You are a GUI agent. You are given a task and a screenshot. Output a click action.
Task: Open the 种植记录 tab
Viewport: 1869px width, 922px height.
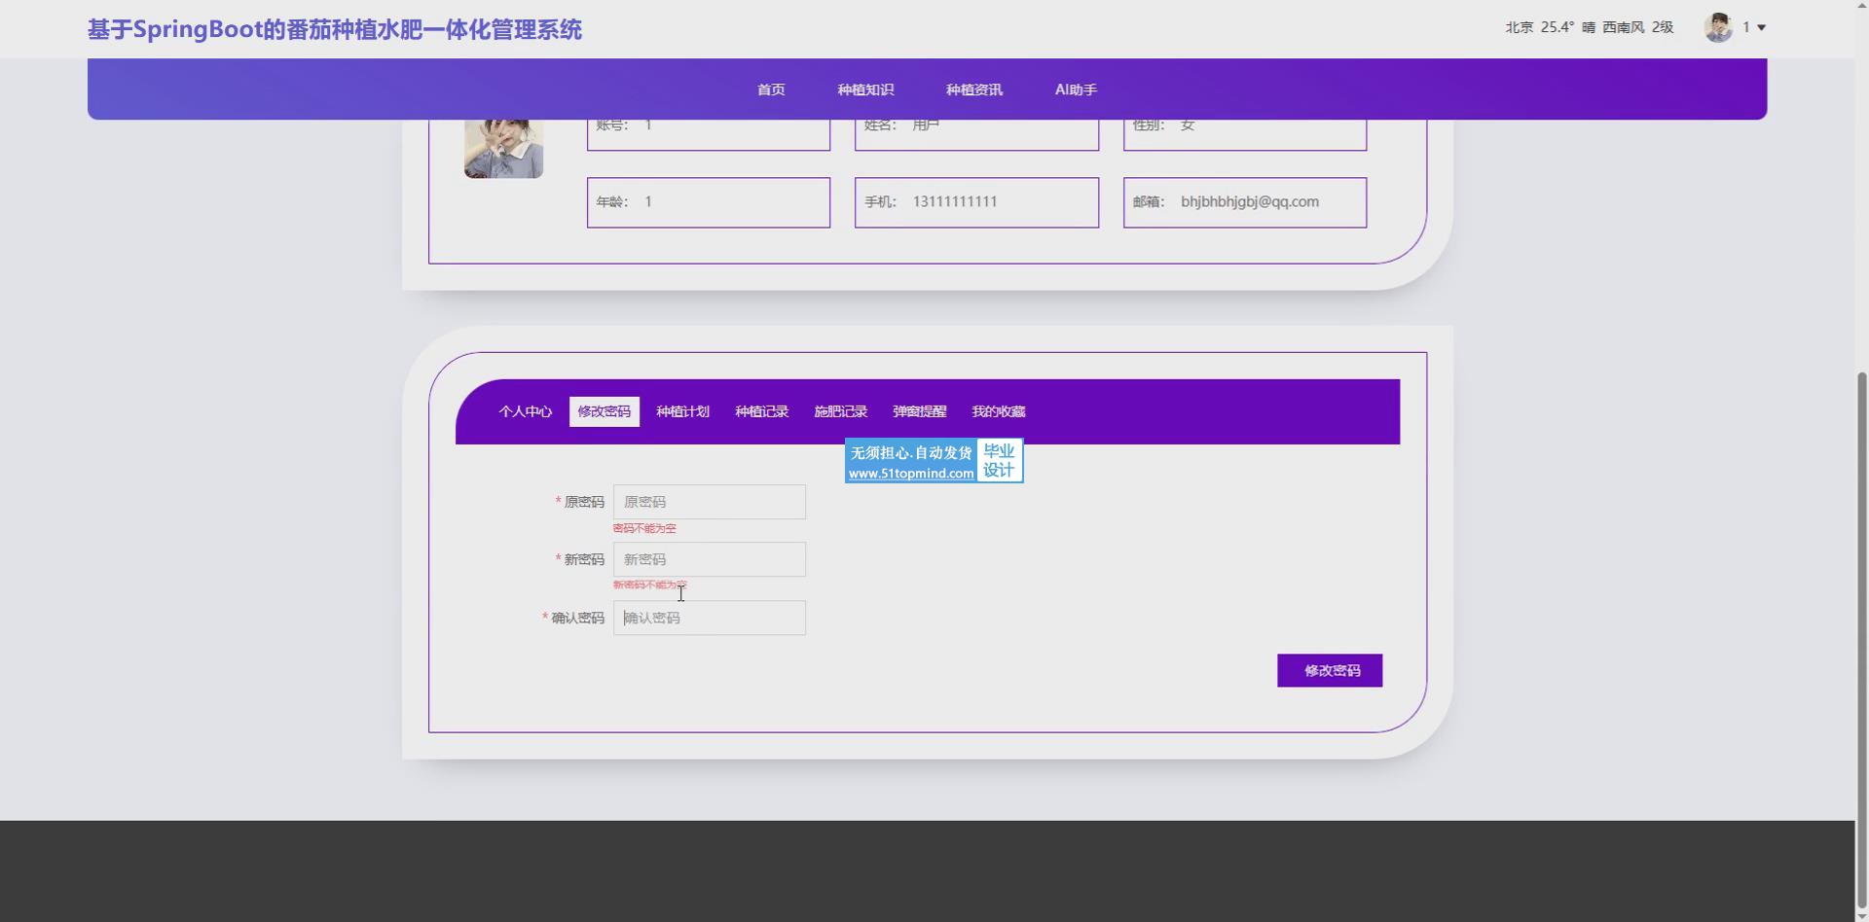pyautogui.click(x=761, y=411)
